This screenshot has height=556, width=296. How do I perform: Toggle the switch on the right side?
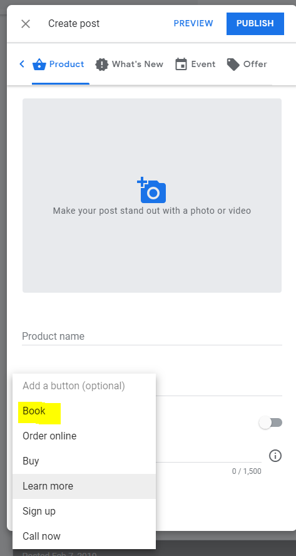coord(270,422)
